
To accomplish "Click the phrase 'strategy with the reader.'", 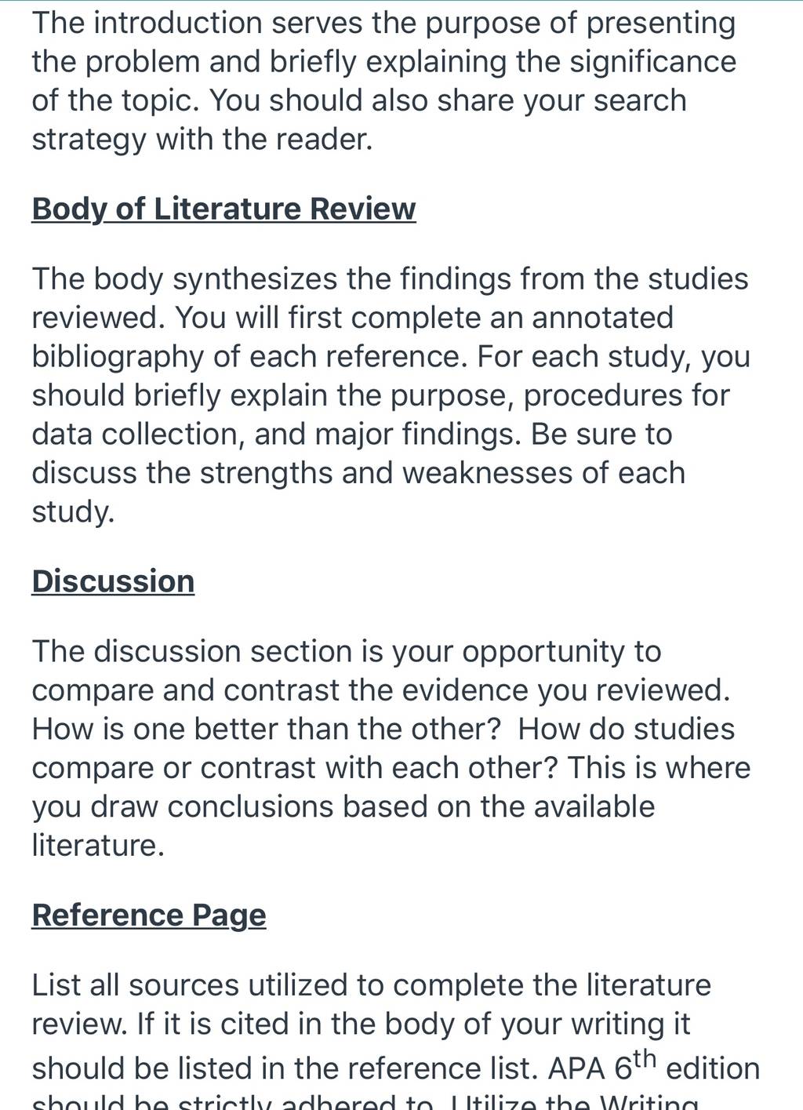I will click(x=202, y=140).
